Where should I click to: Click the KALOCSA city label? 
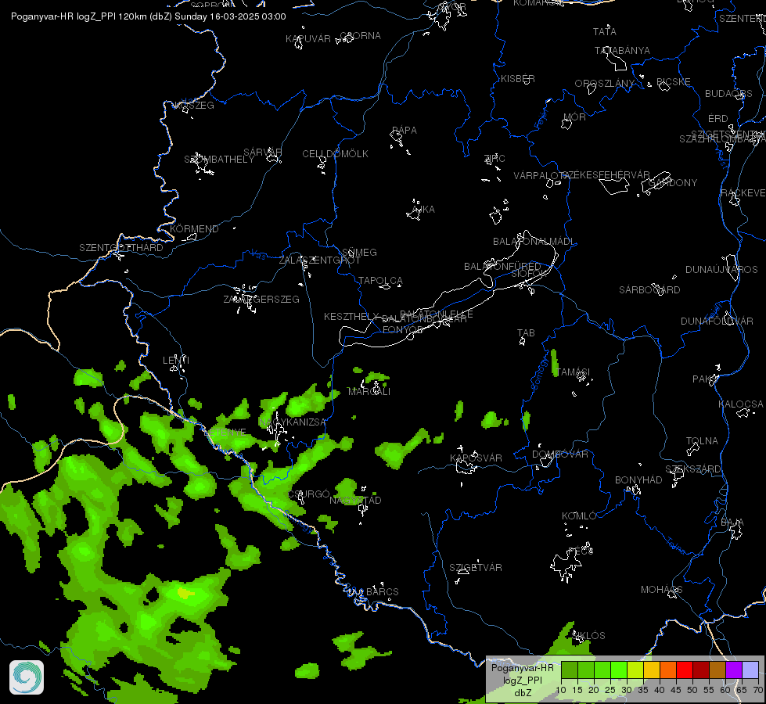pyautogui.click(x=741, y=404)
